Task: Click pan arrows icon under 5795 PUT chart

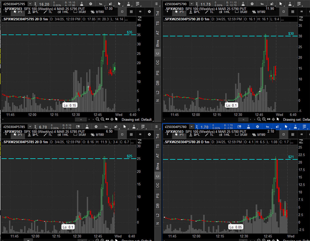Action: pyautogui.click(x=107, y=119)
